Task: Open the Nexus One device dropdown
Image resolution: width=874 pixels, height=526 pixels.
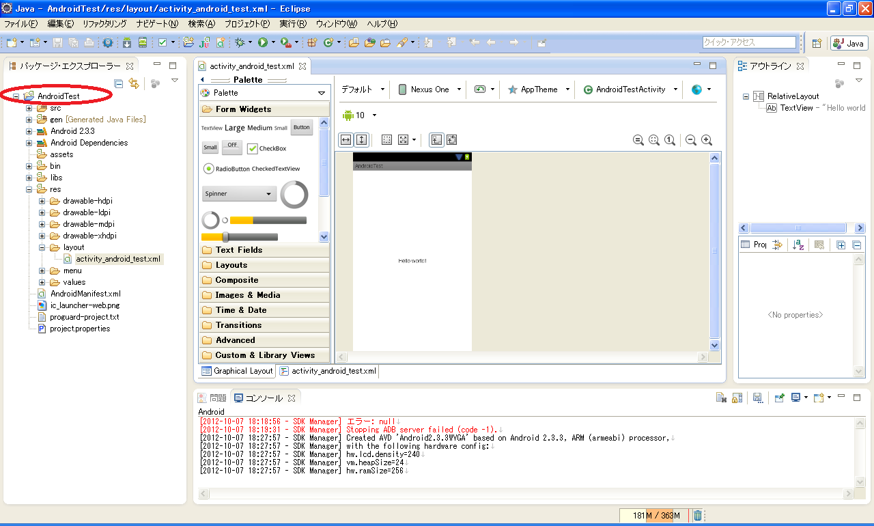Action: click(x=429, y=89)
